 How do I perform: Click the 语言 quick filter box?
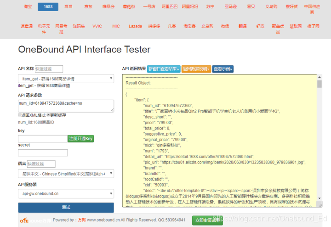pyautogui.click(x=41, y=164)
